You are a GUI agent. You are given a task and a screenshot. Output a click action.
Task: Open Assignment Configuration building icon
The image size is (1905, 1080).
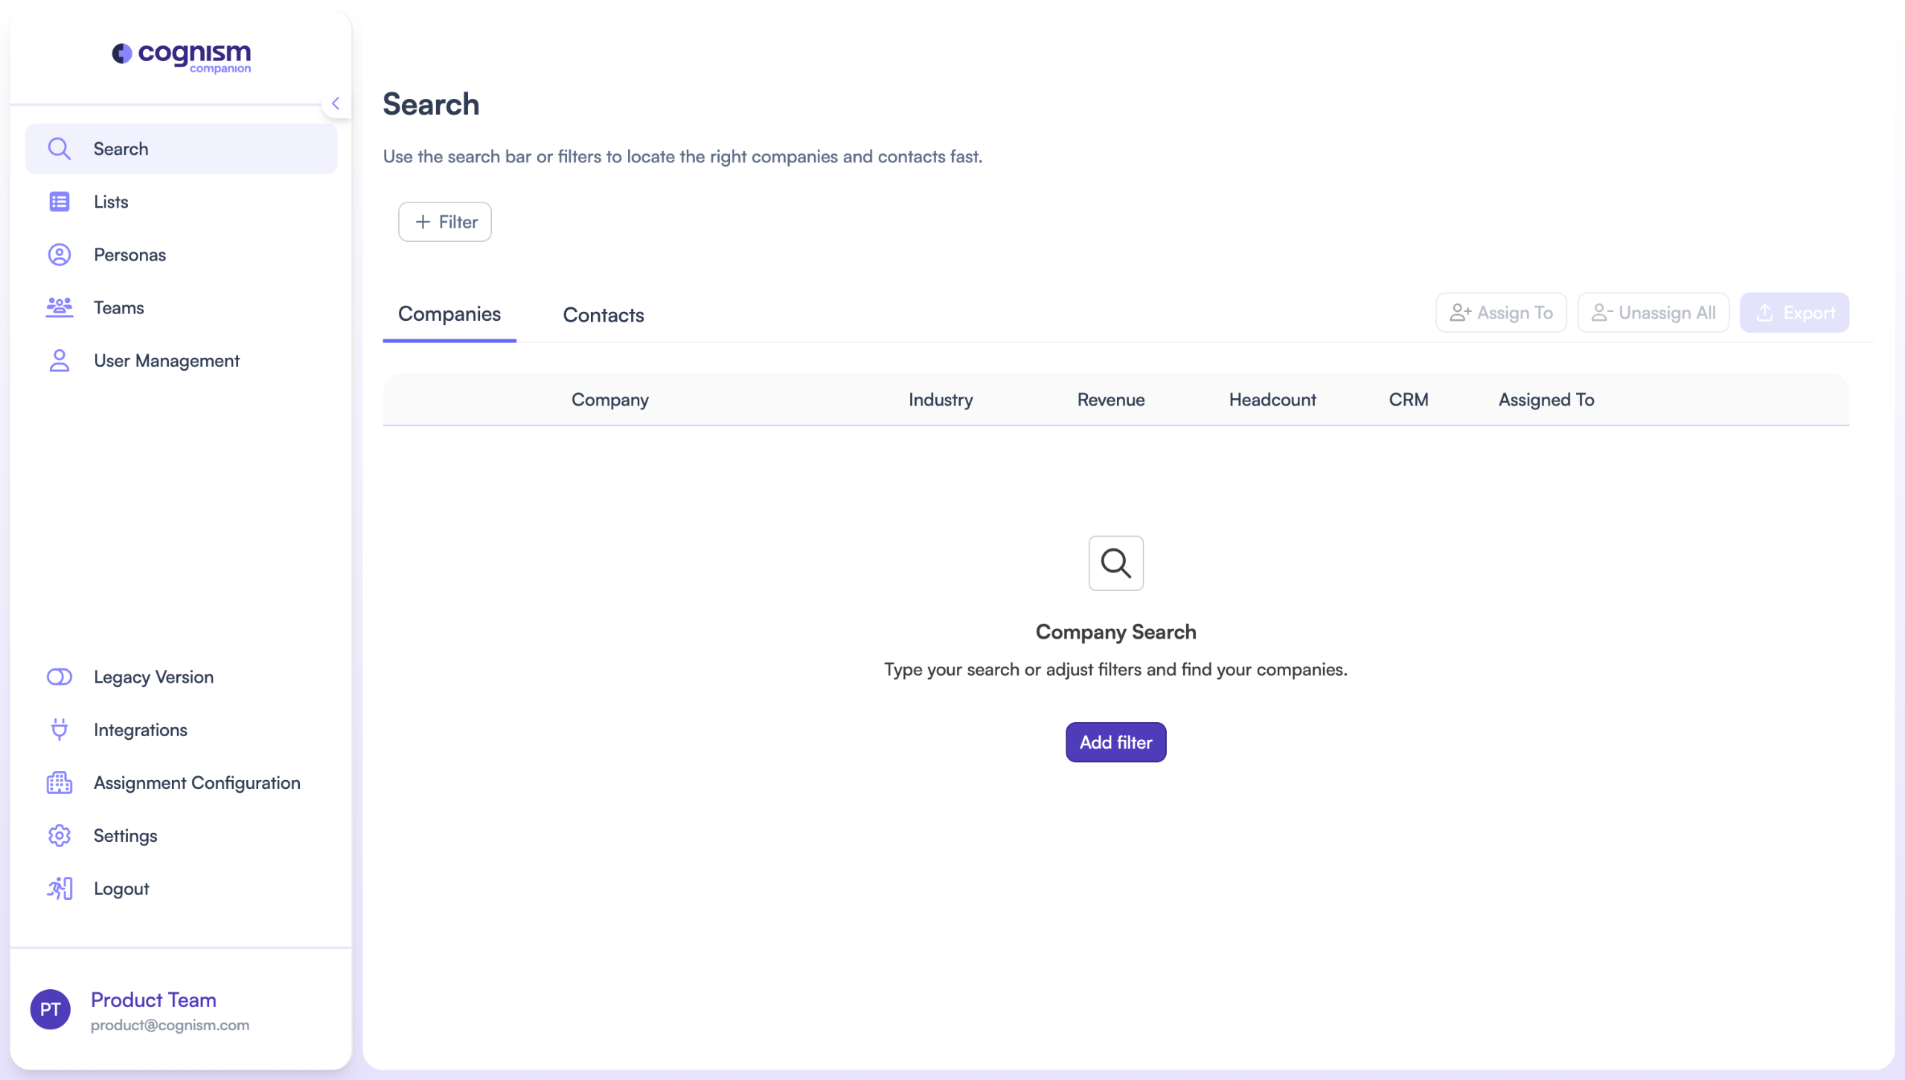(60, 783)
